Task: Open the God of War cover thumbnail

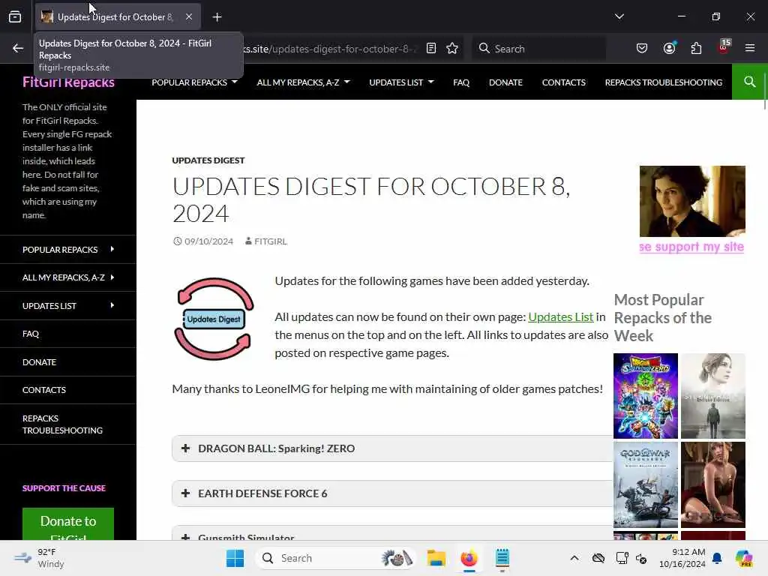Action: [x=646, y=484]
